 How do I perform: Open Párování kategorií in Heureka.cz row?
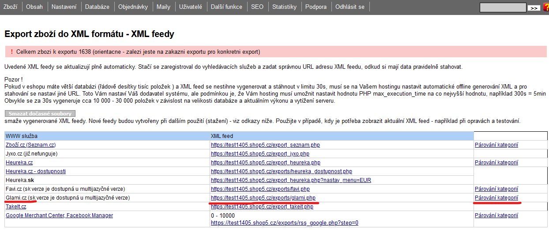pyautogui.click(x=496, y=163)
